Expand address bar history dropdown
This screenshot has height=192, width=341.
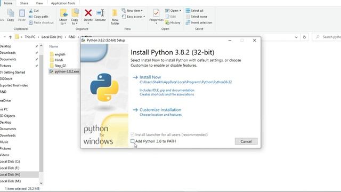(296, 37)
